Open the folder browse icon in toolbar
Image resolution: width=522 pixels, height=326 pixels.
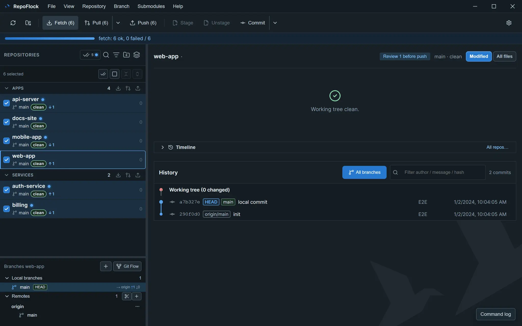(28, 23)
